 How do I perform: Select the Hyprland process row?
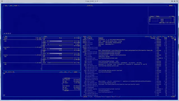coord(128,44)
